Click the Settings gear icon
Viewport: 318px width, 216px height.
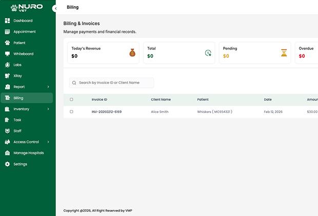pyautogui.click(x=7, y=164)
